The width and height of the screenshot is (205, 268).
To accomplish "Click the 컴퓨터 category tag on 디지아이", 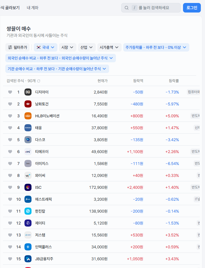I will click(193, 92).
